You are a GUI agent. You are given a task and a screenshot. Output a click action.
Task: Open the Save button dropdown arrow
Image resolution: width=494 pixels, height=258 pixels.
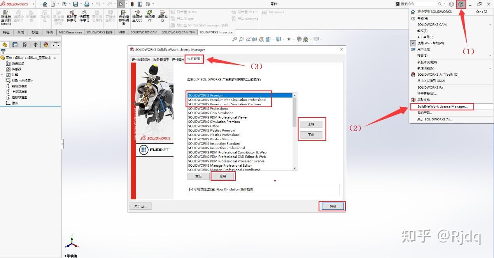tap(81, 4)
